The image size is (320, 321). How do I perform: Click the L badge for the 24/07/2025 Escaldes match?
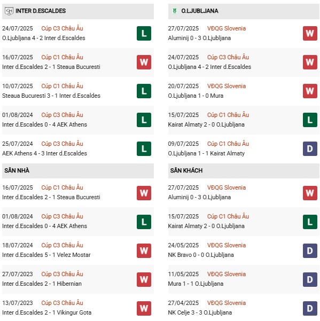click(x=144, y=33)
